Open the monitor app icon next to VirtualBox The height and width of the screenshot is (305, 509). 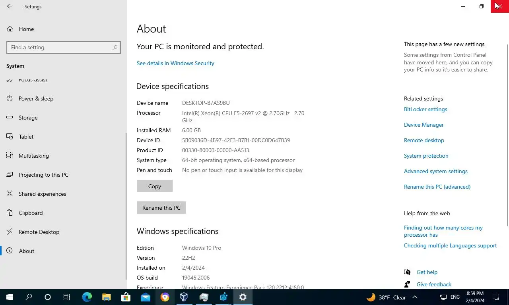[204, 297]
